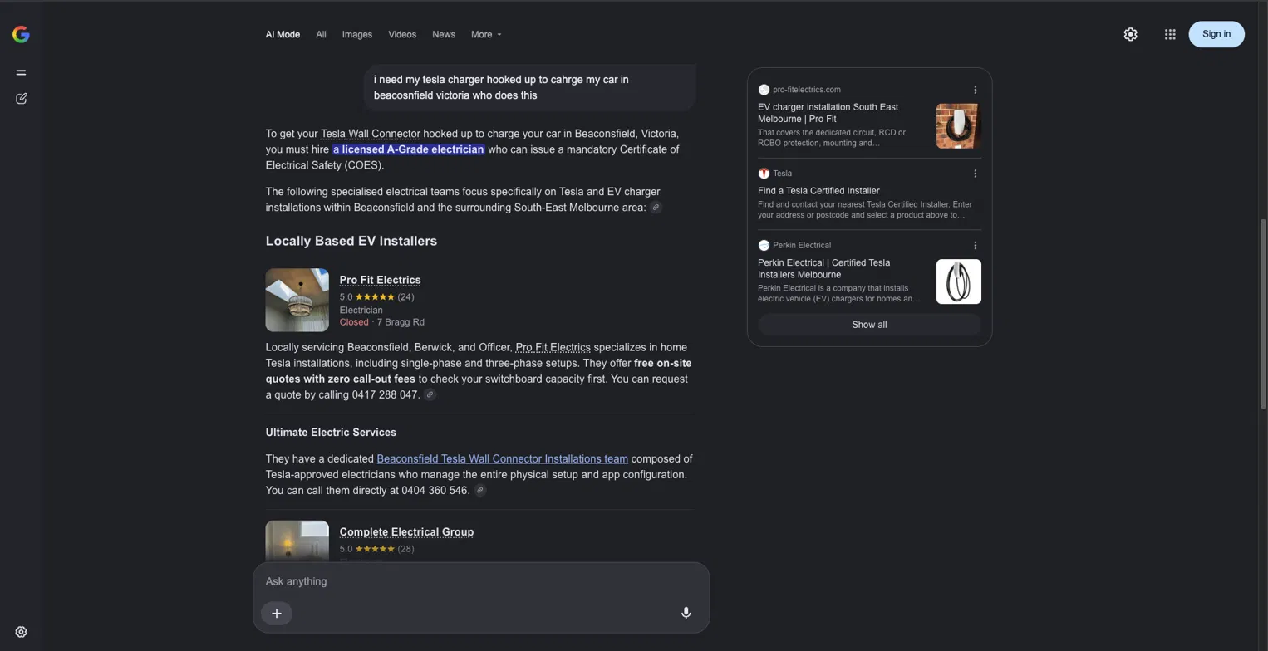Open link icon after 'South-East Melbourne area'
Image resolution: width=1268 pixels, height=651 pixels.
pos(656,208)
